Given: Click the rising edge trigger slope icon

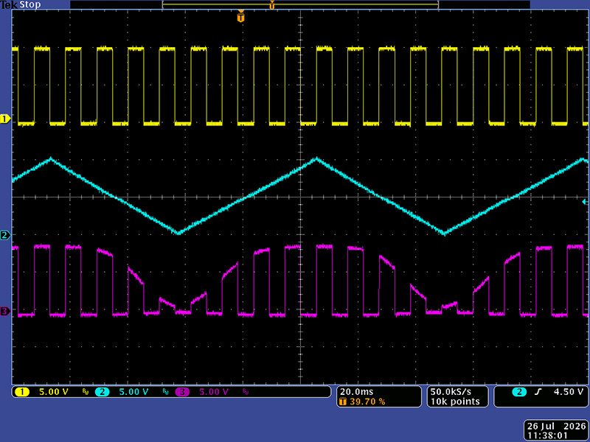Looking at the screenshot, I should (x=538, y=392).
